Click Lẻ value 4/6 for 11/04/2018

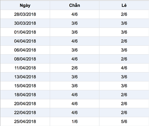124,68
